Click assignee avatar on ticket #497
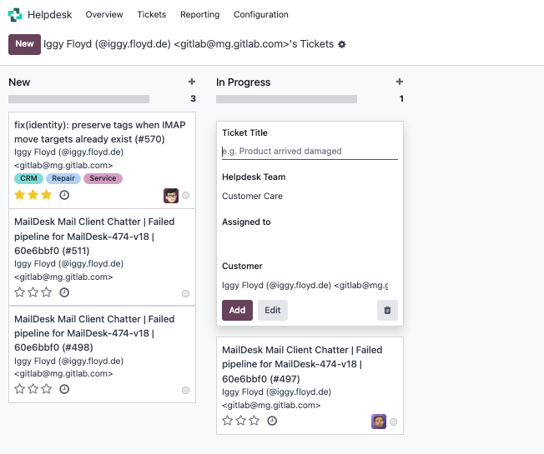The height and width of the screenshot is (454, 544). (379, 422)
